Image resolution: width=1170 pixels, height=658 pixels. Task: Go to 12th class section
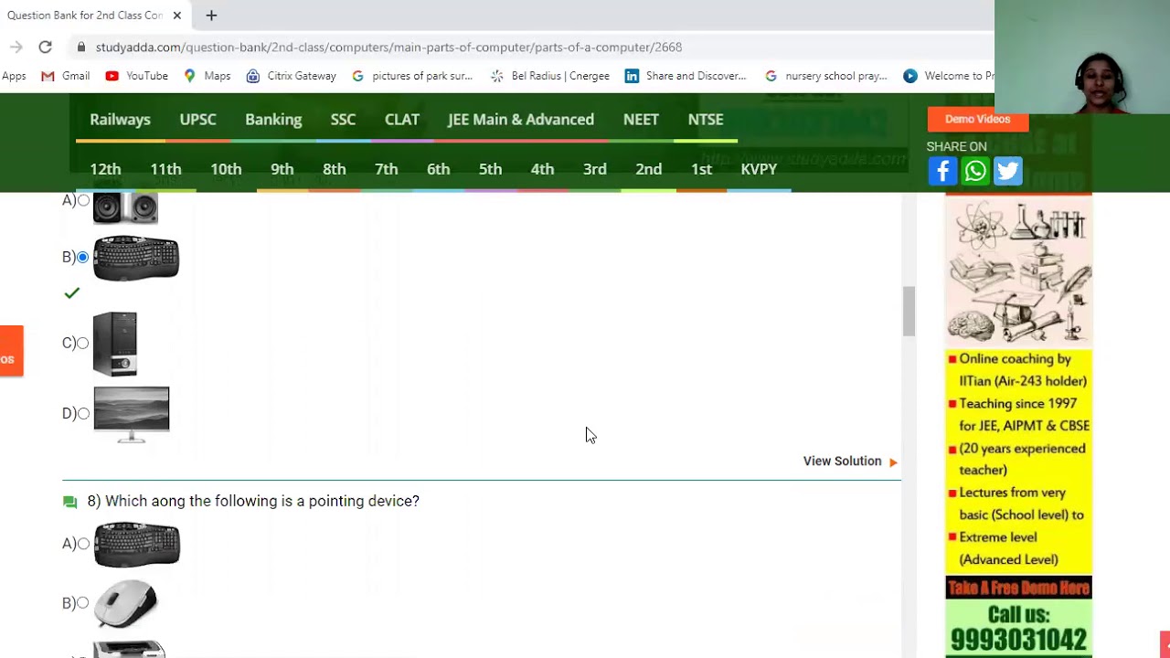[x=105, y=169]
